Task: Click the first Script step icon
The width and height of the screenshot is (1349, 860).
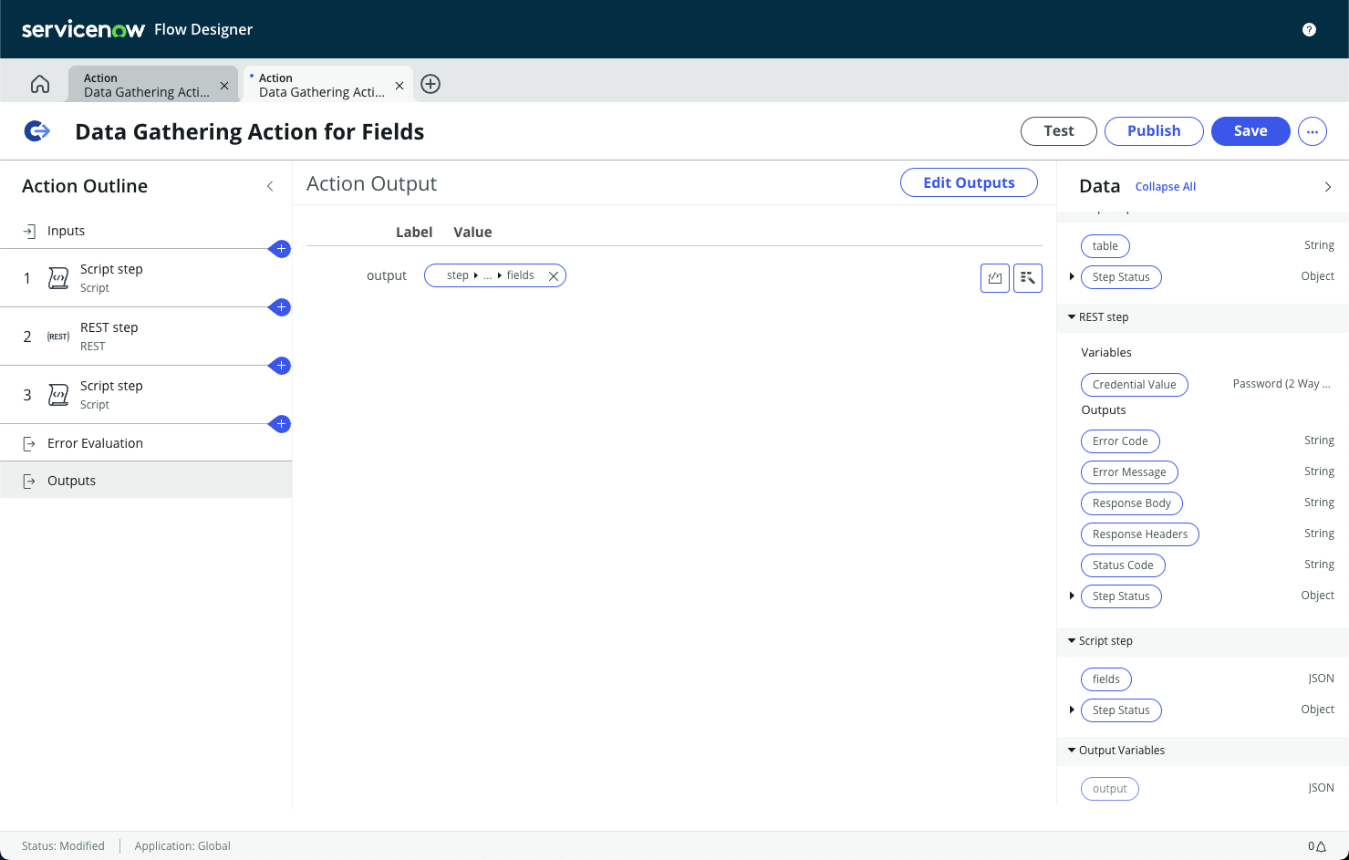Action: [58, 278]
